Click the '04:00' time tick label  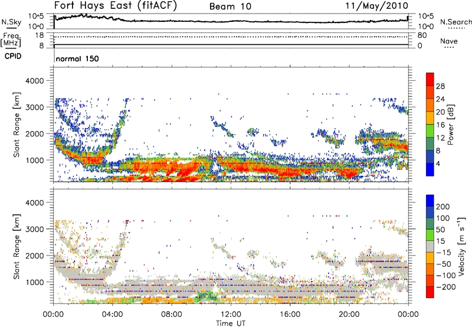(113, 315)
